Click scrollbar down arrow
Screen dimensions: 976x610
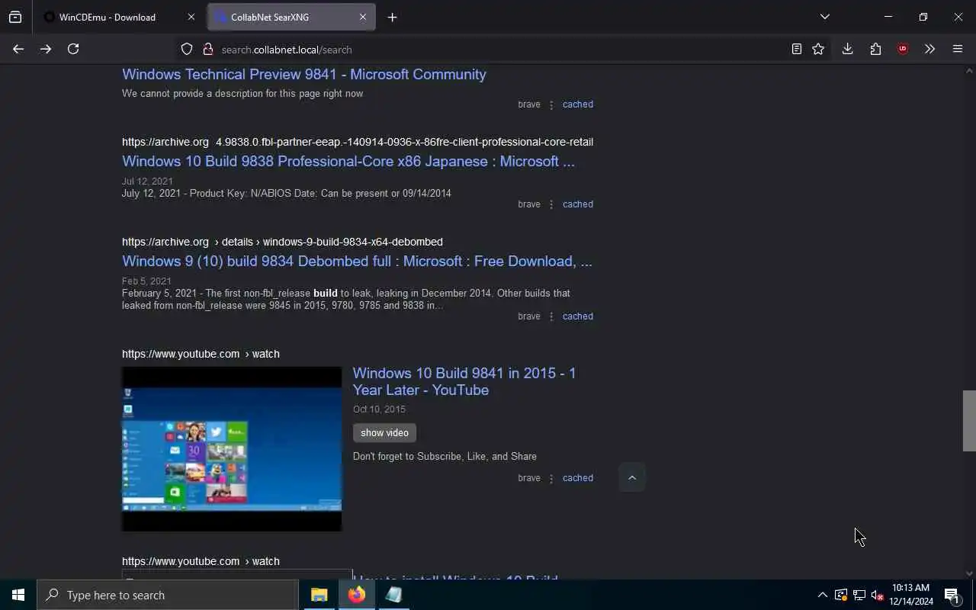pos(969,573)
